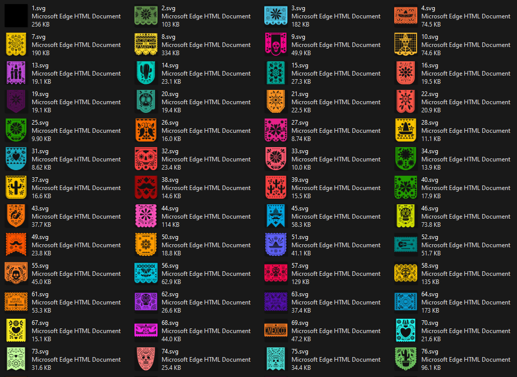Select the red mustache icon of 38.svg

click(x=146, y=187)
